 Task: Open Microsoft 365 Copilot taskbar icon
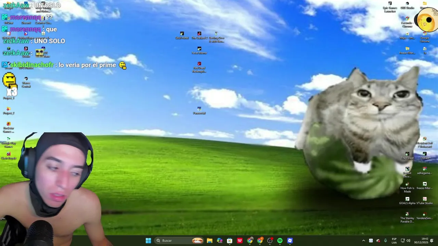[220, 241]
